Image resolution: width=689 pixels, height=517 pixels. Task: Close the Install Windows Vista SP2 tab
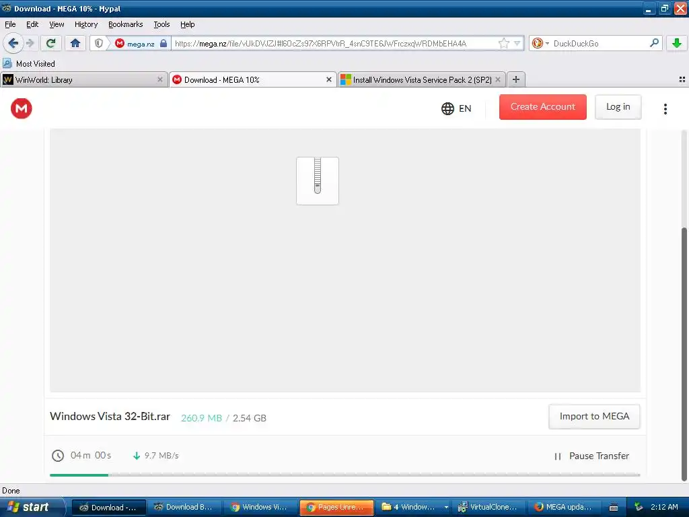(498, 79)
